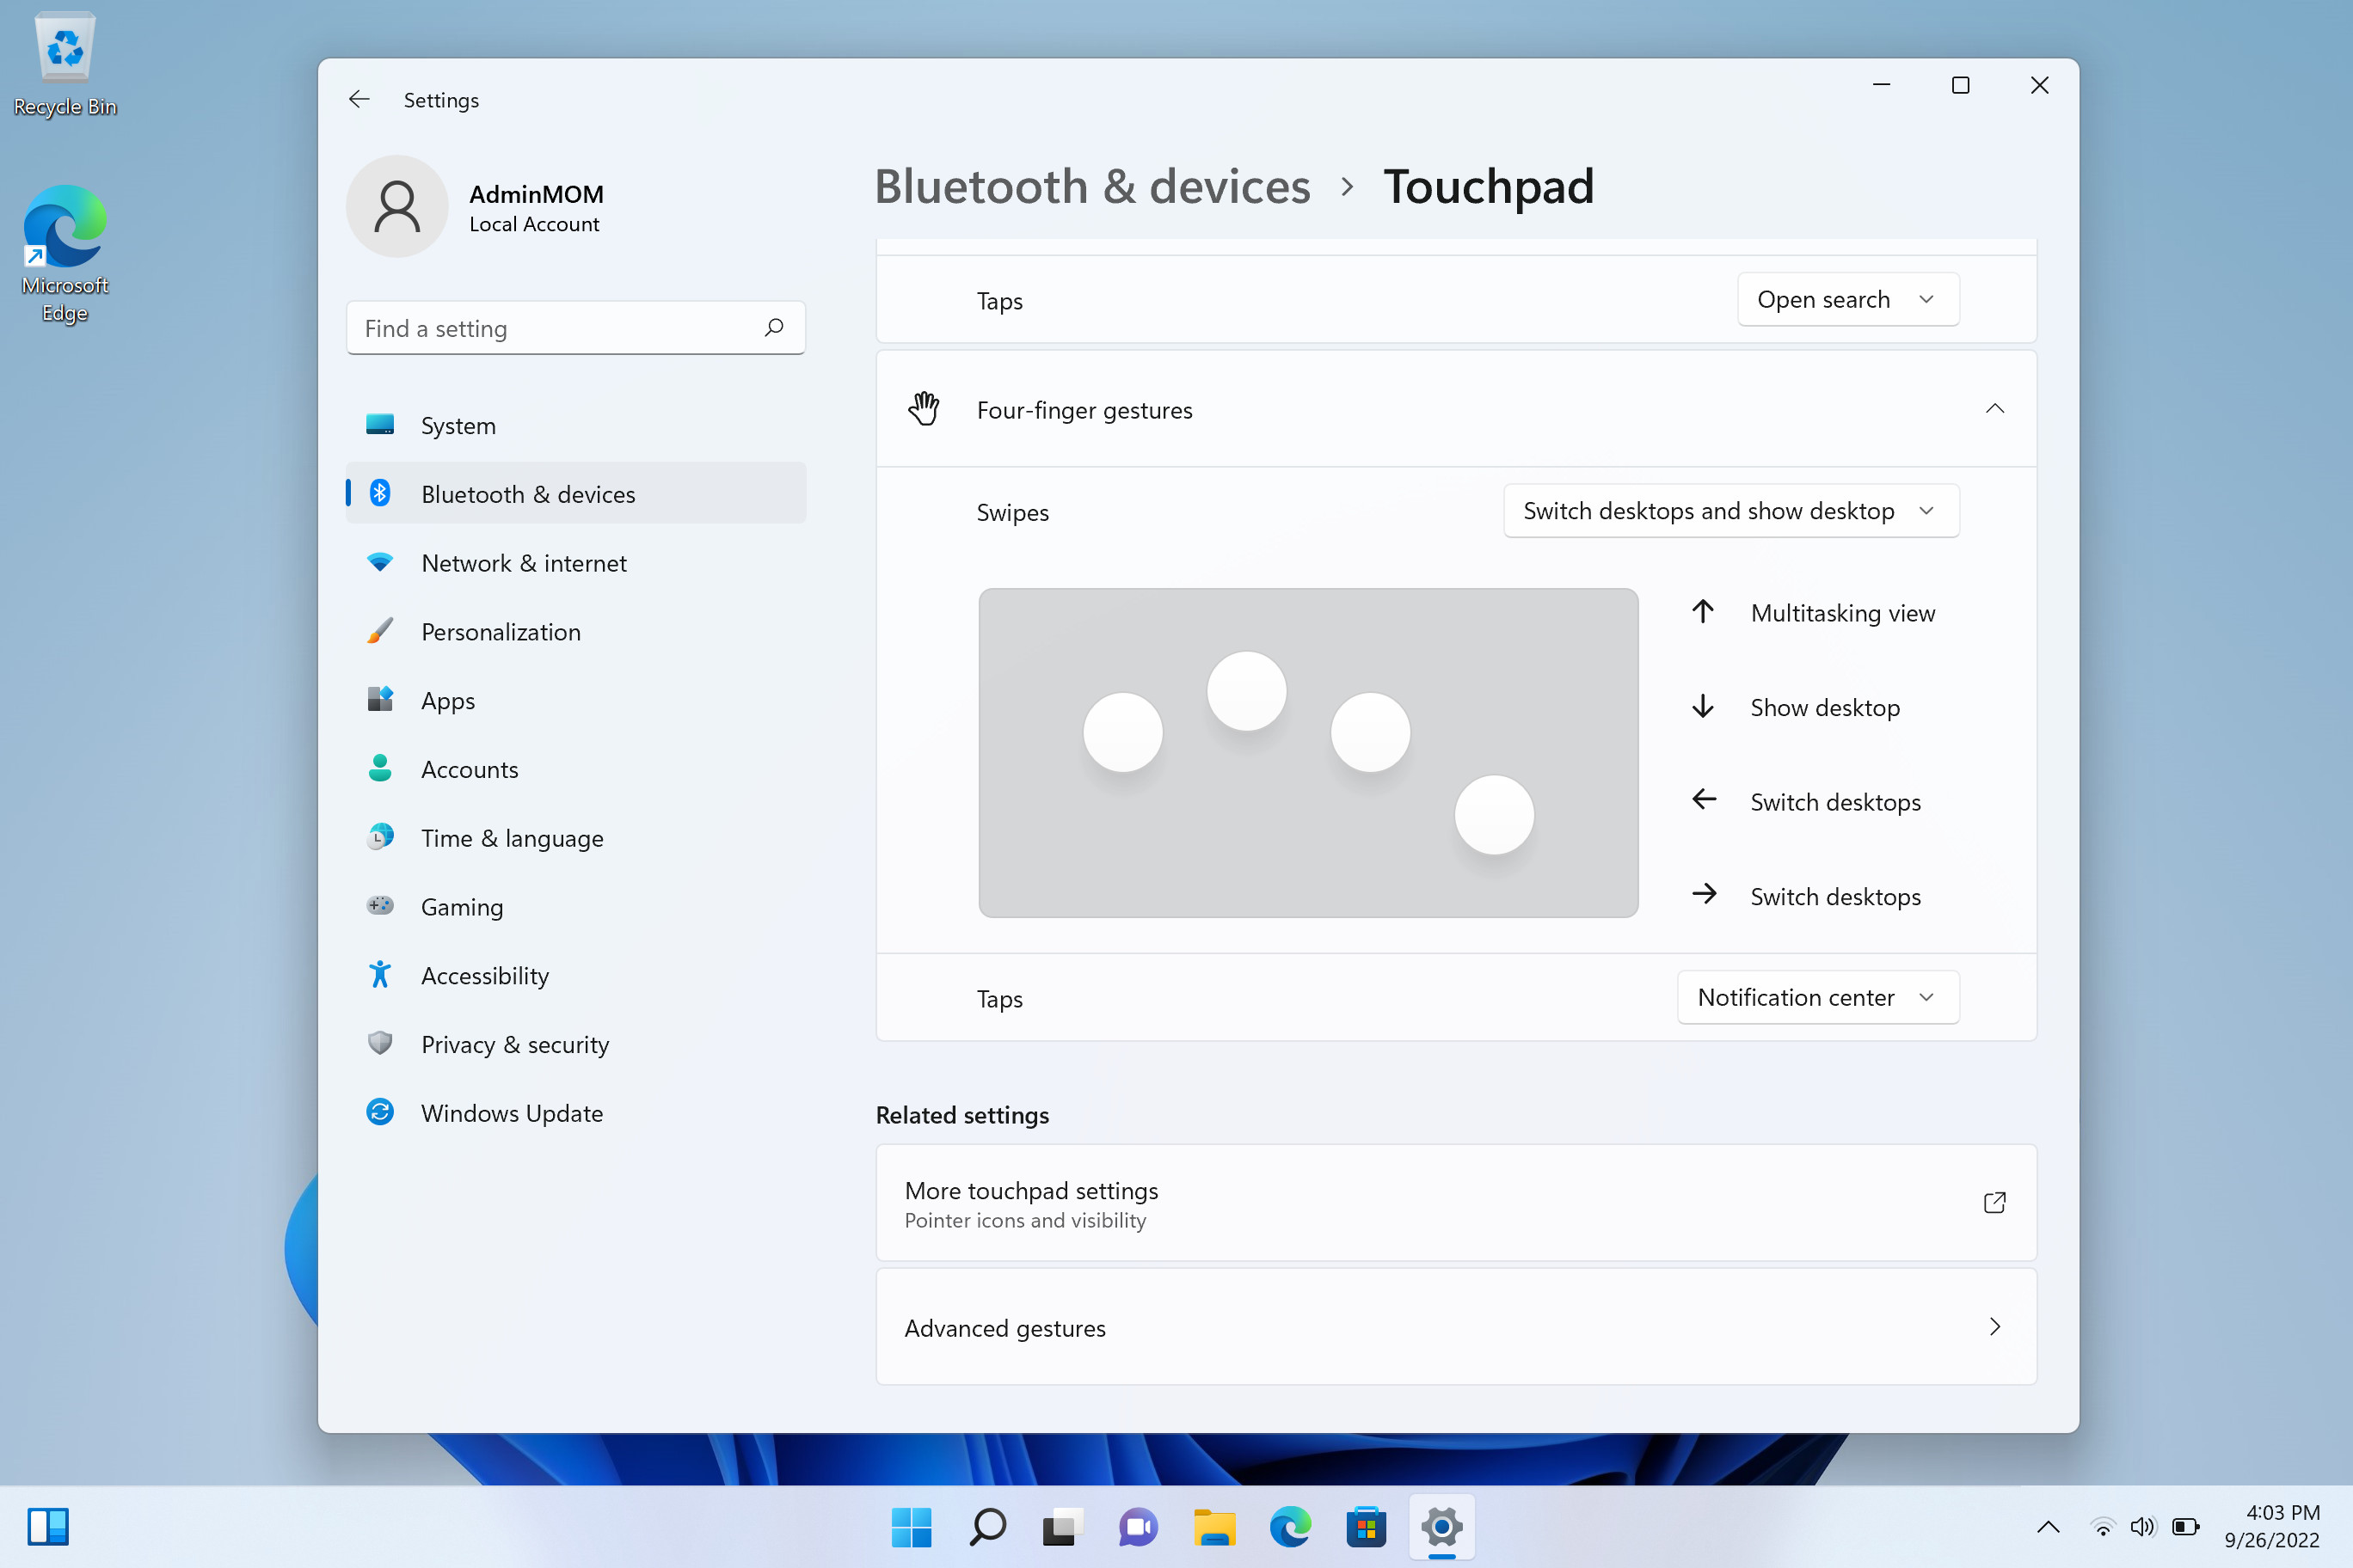The image size is (2353, 1568).
Task: Click the System monitor icon
Action: pos(380,425)
